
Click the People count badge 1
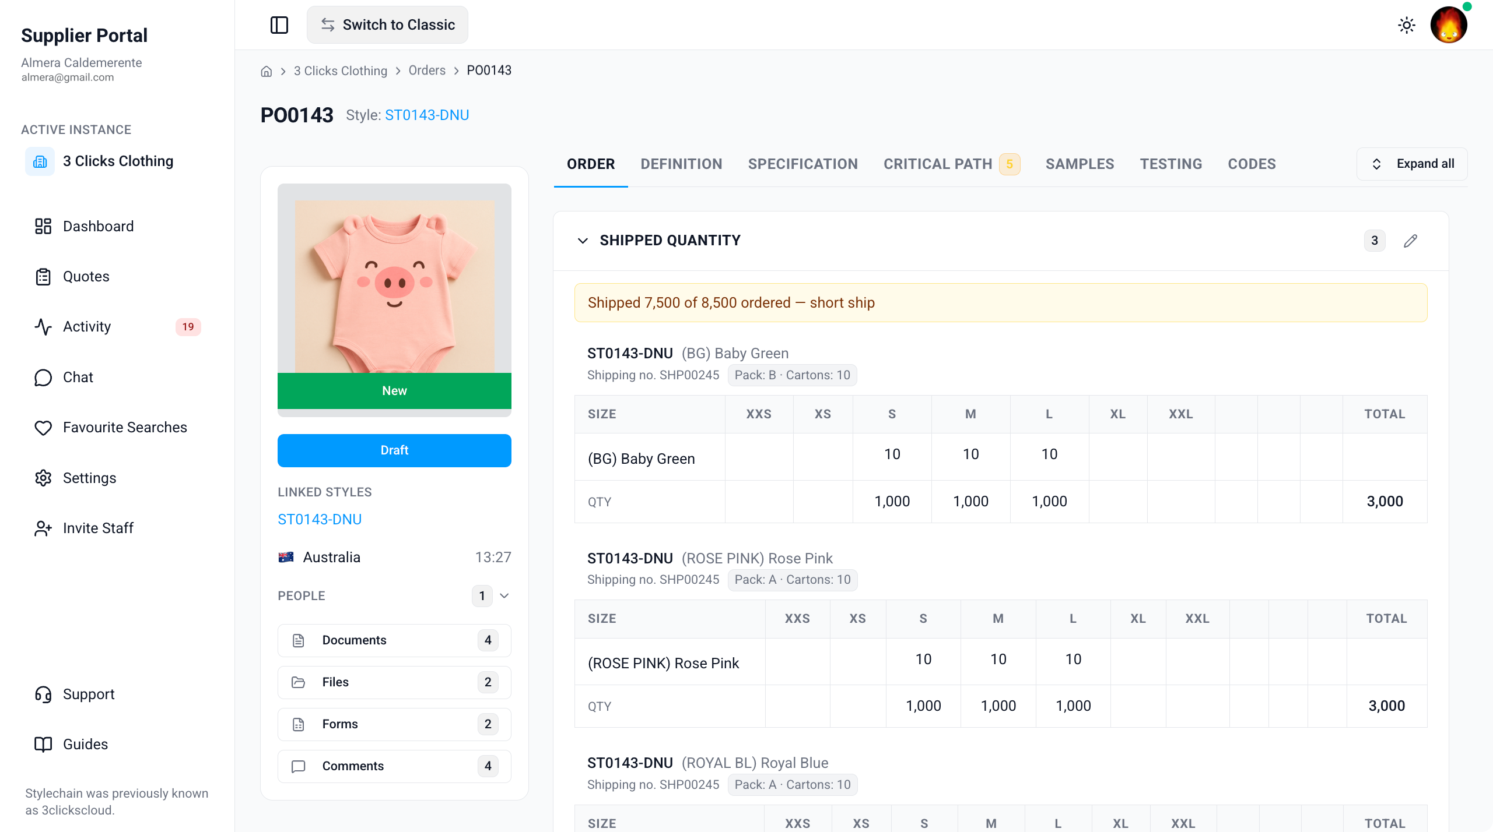click(x=482, y=596)
